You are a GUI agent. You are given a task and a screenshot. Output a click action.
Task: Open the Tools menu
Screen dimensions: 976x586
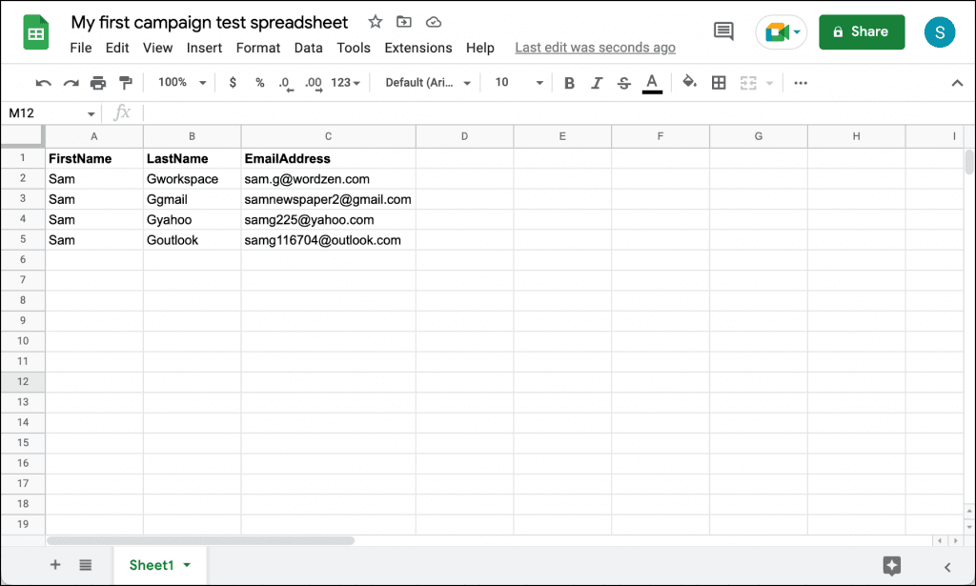click(354, 48)
